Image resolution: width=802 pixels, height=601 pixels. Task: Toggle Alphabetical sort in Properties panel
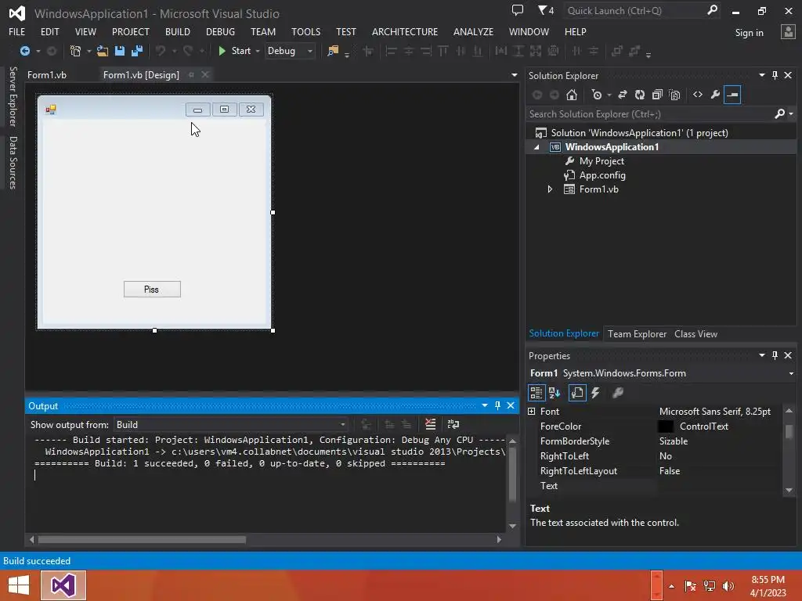click(555, 393)
